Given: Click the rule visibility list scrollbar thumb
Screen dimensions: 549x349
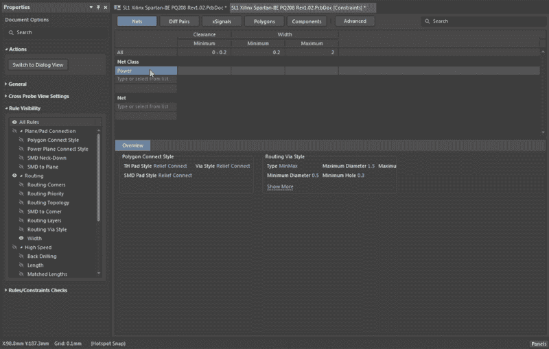Looking at the screenshot, I should [99, 178].
